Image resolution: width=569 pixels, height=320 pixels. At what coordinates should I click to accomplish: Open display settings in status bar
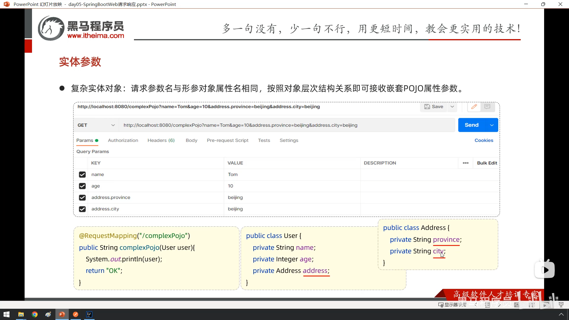click(453, 305)
